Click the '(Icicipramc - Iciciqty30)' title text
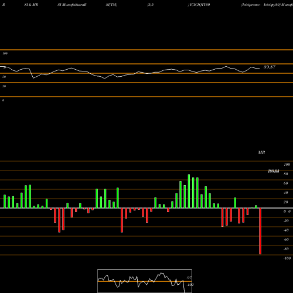293x293 pixels. [261, 5]
